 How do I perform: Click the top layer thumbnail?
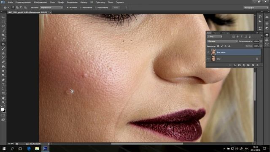[213, 52]
